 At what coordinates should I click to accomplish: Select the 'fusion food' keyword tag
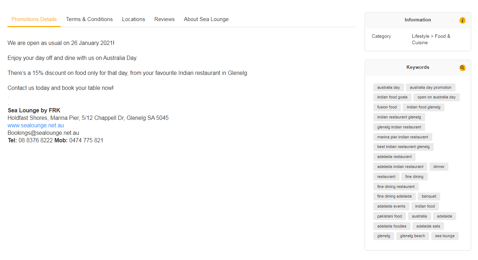(387, 107)
